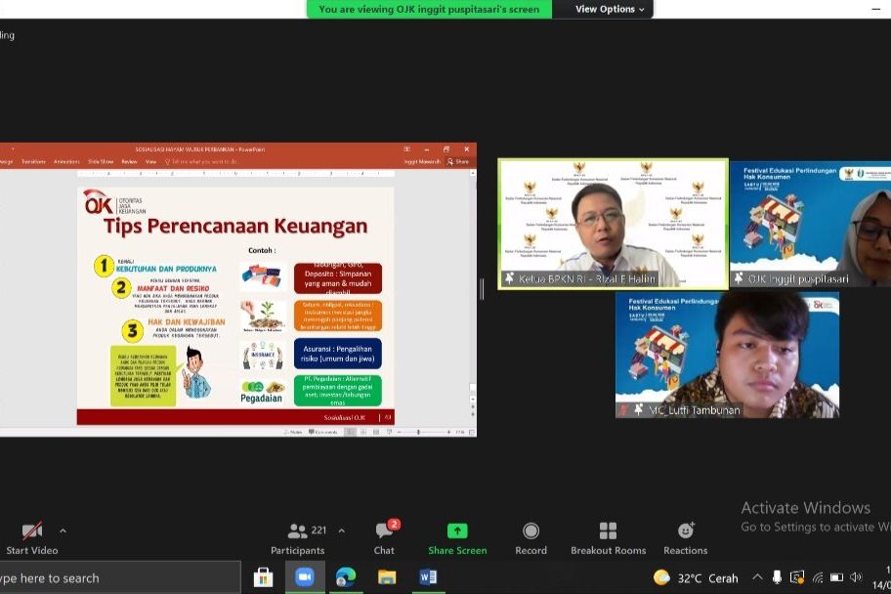
Task: Open File Explorer from taskbar
Action: tap(387, 577)
